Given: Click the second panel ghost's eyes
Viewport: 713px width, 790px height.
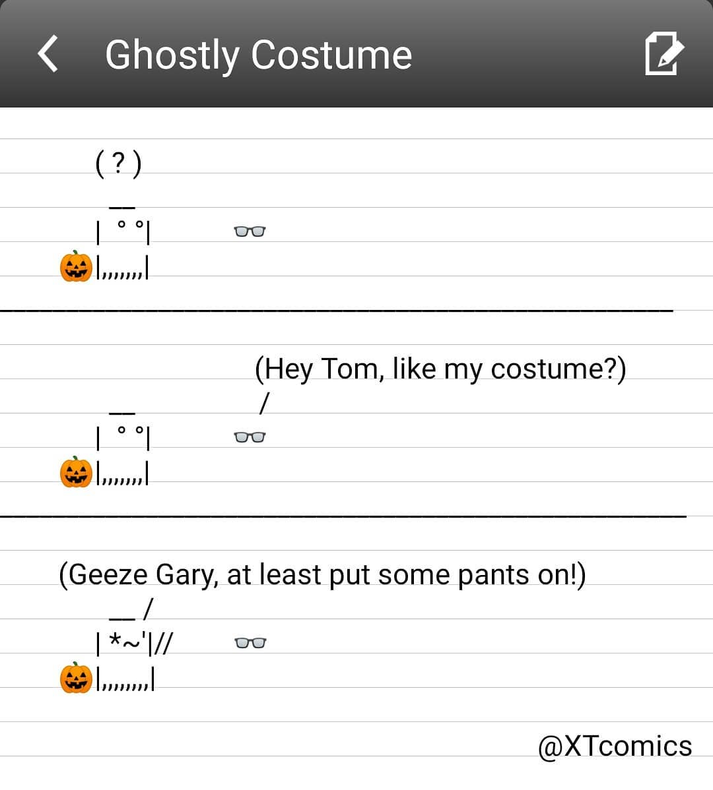Looking at the screenshot, I should point(130,431).
